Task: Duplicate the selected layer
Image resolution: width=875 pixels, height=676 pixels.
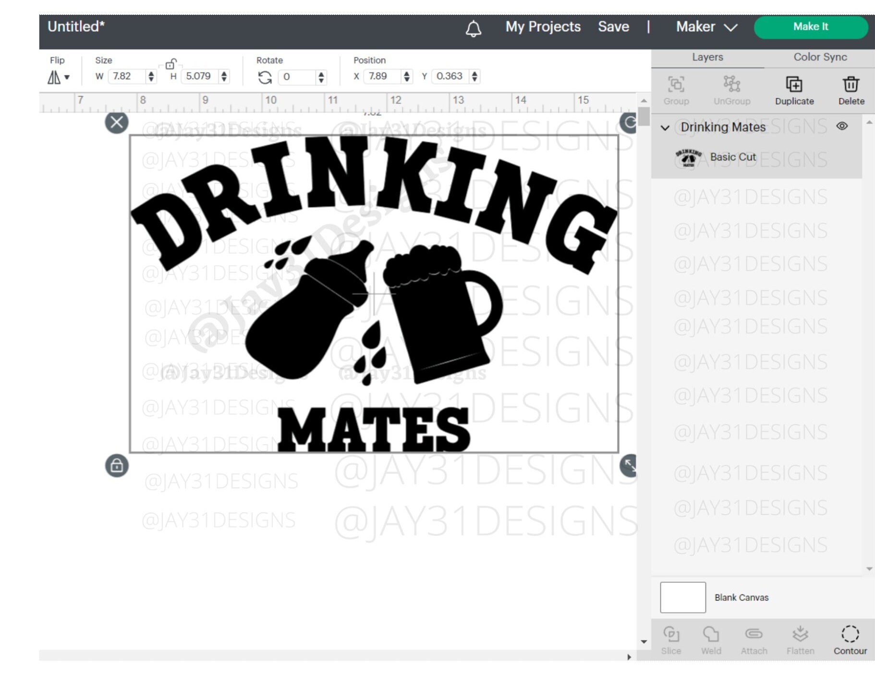Action: click(x=794, y=89)
